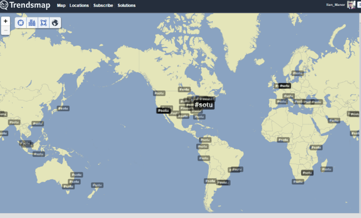The width and height of the screenshot is (361, 218).
Task: Open the Locations menu item
Action: (79, 5)
